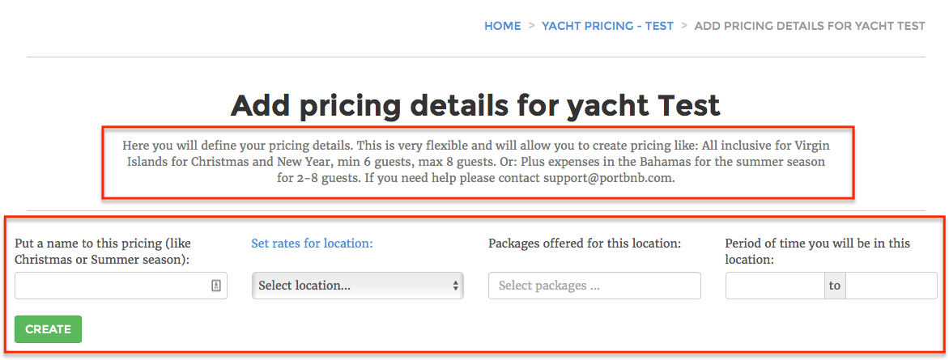Viewport: 949px width, 360px height.
Task: Click the Add Pricing Details breadcrumb item
Action: coord(810,26)
